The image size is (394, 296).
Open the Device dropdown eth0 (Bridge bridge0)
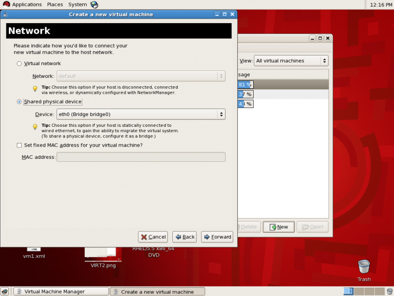141,114
